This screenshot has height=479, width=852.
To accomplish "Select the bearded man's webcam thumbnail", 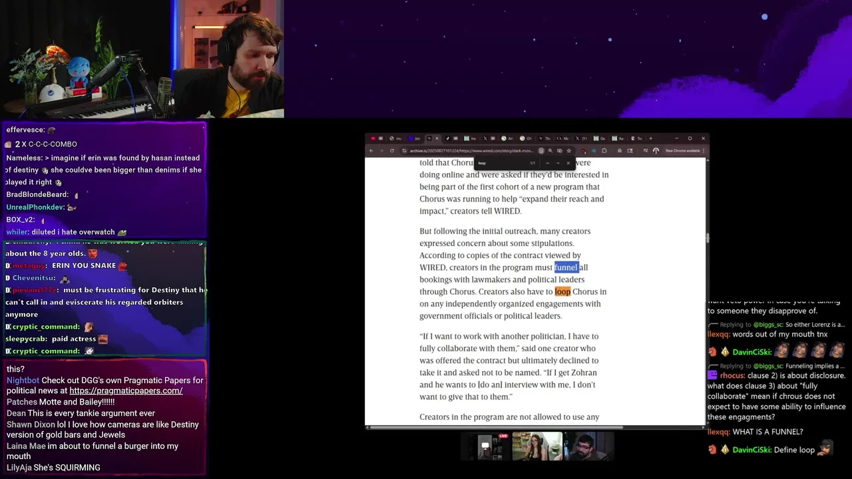I will [588, 446].
